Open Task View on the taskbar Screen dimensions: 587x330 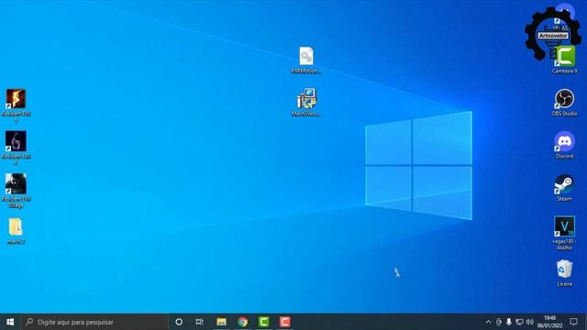[x=200, y=322]
